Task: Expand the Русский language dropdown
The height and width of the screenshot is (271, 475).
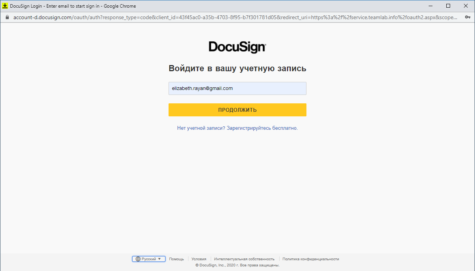Action: pyautogui.click(x=149, y=259)
